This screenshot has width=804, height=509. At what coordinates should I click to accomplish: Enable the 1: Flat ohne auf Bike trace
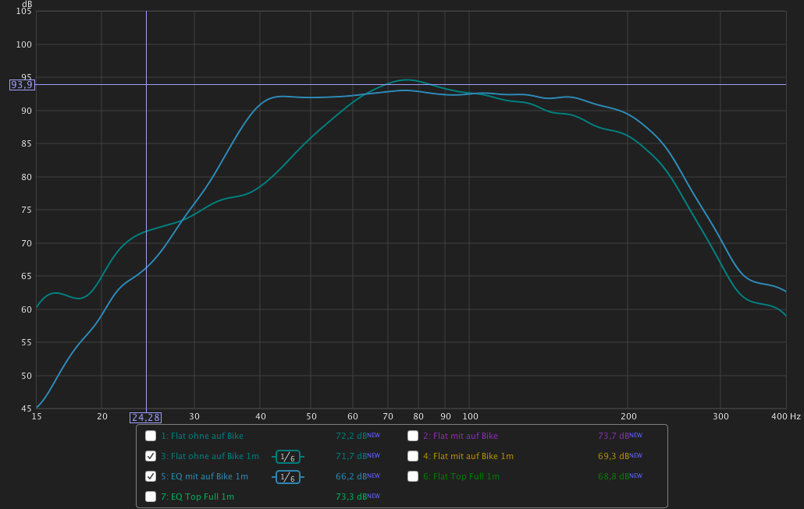coord(151,437)
